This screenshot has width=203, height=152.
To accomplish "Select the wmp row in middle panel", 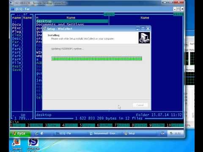I will pyautogui.click(x=39, y=56).
